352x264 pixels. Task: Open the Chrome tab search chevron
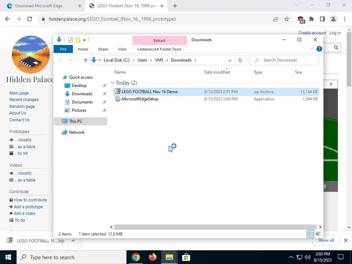(296, 5)
